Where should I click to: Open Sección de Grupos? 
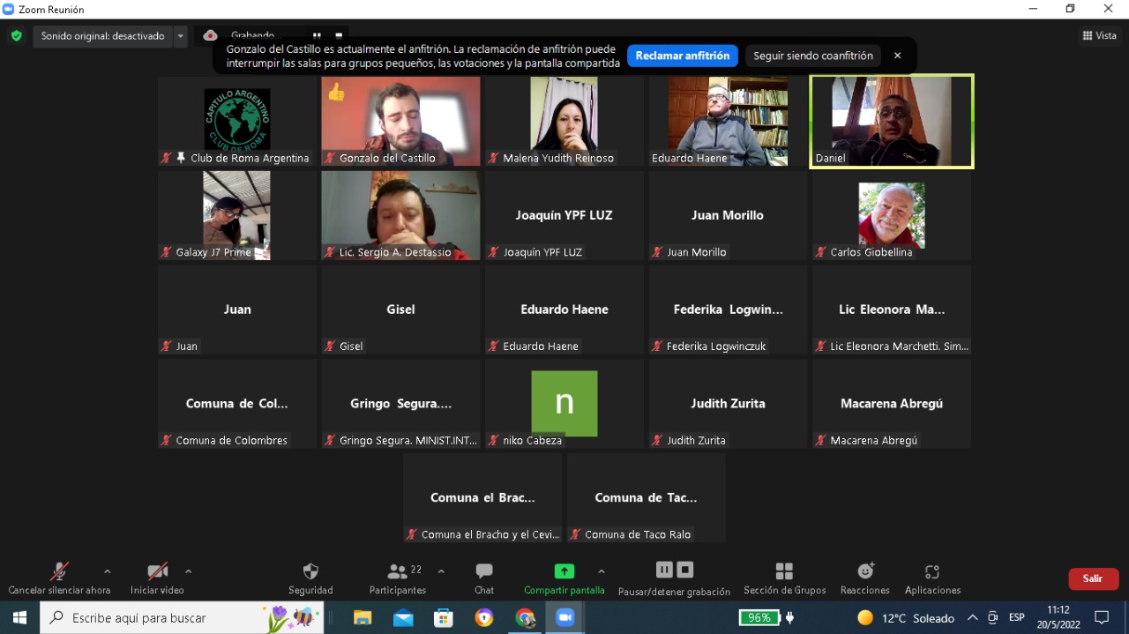[x=784, y=571]
